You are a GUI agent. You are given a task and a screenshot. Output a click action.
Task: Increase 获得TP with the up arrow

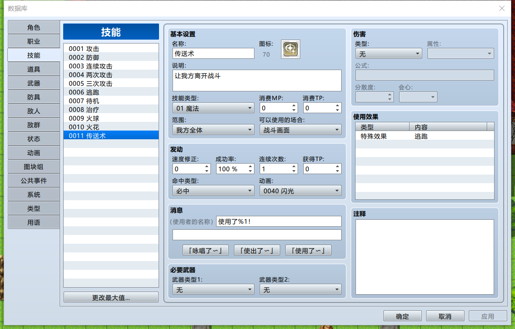337,167
